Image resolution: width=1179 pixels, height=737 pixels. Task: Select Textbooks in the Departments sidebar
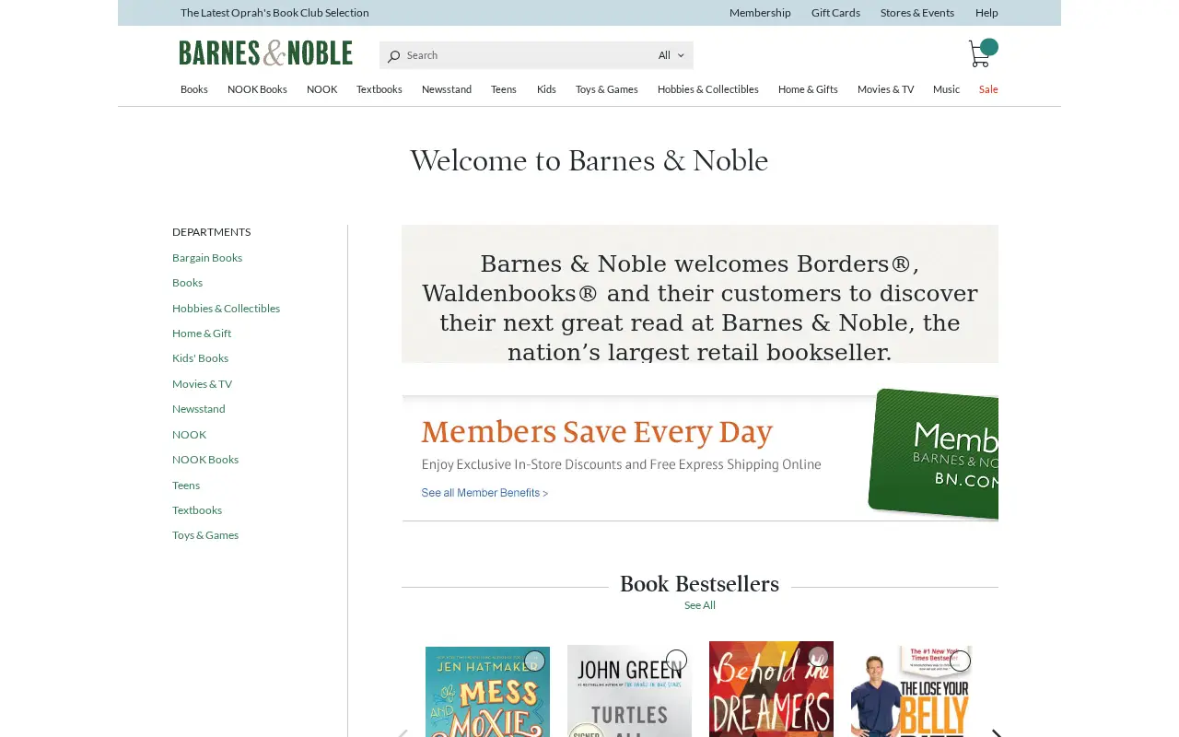point(197,510)
